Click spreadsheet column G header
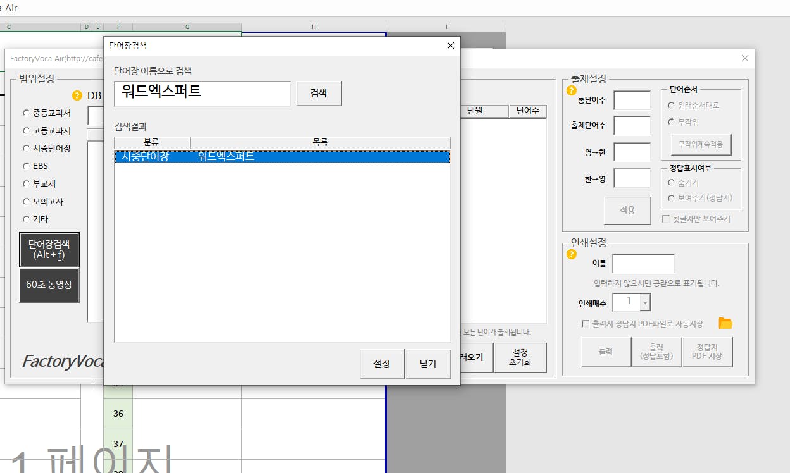This screenshot has width=790, height=473. tap(187, 27)
